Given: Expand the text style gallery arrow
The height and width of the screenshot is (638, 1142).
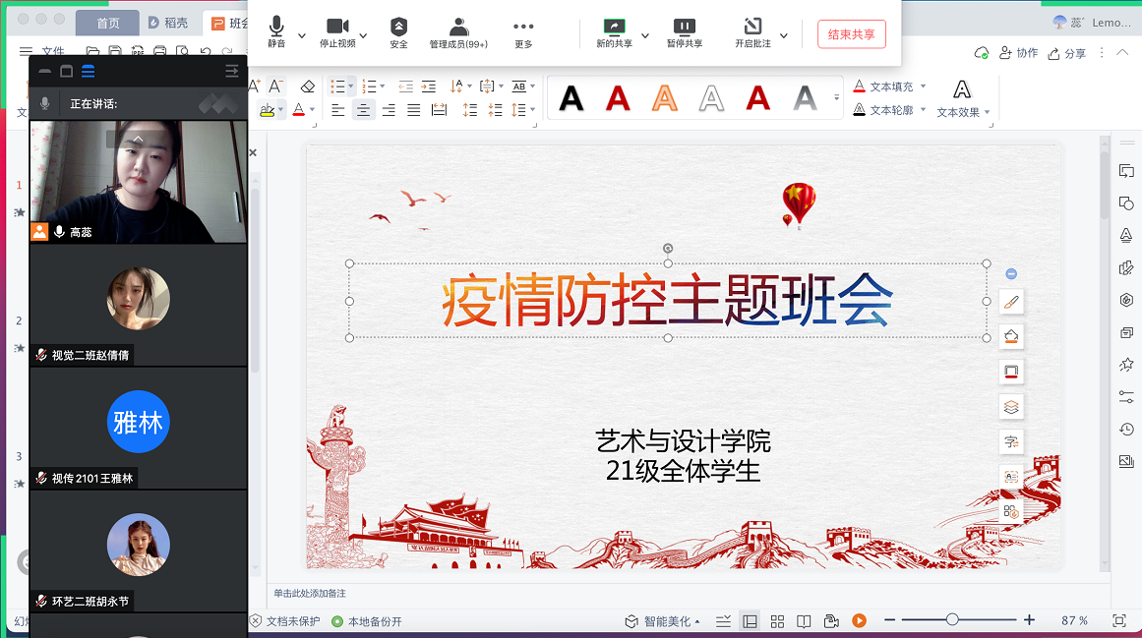Looking at the screenshot, I should point(837,97).
